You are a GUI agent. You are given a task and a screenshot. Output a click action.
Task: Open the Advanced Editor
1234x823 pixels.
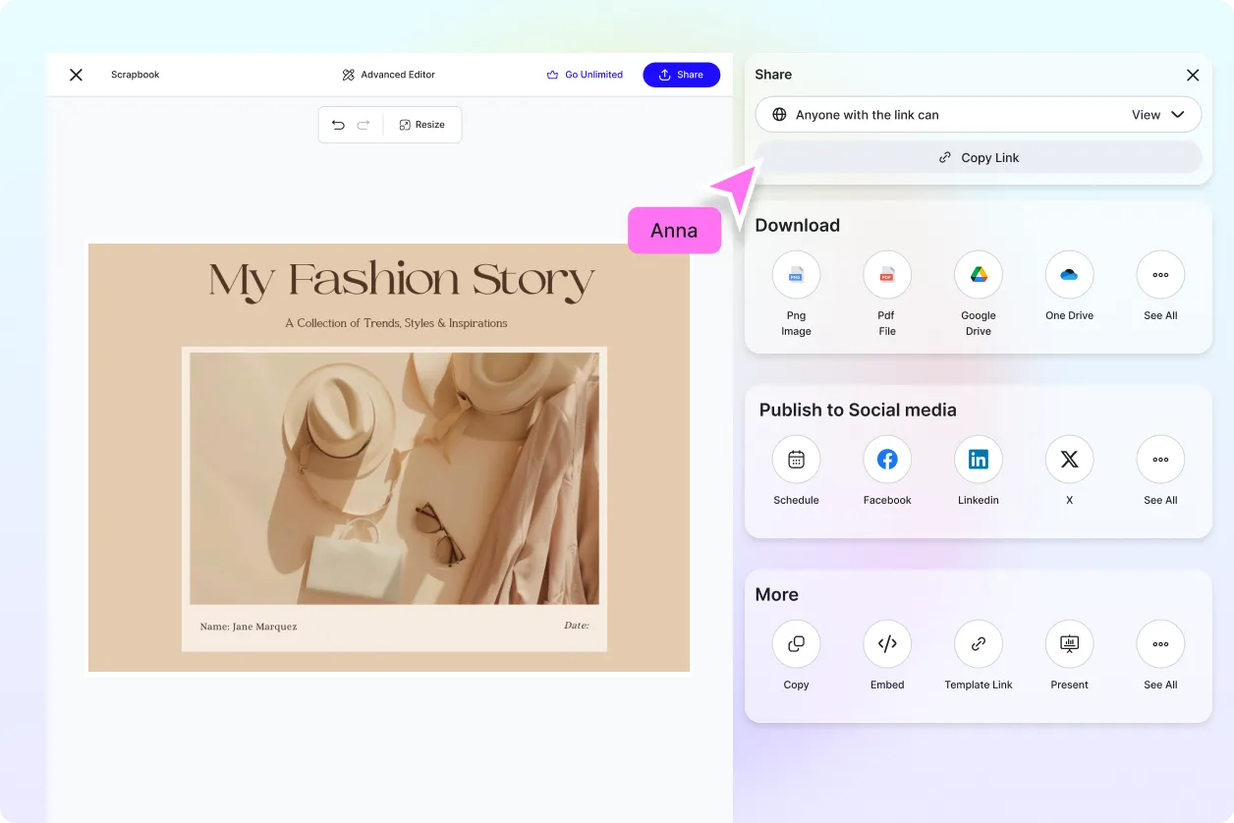click(388, 74)
